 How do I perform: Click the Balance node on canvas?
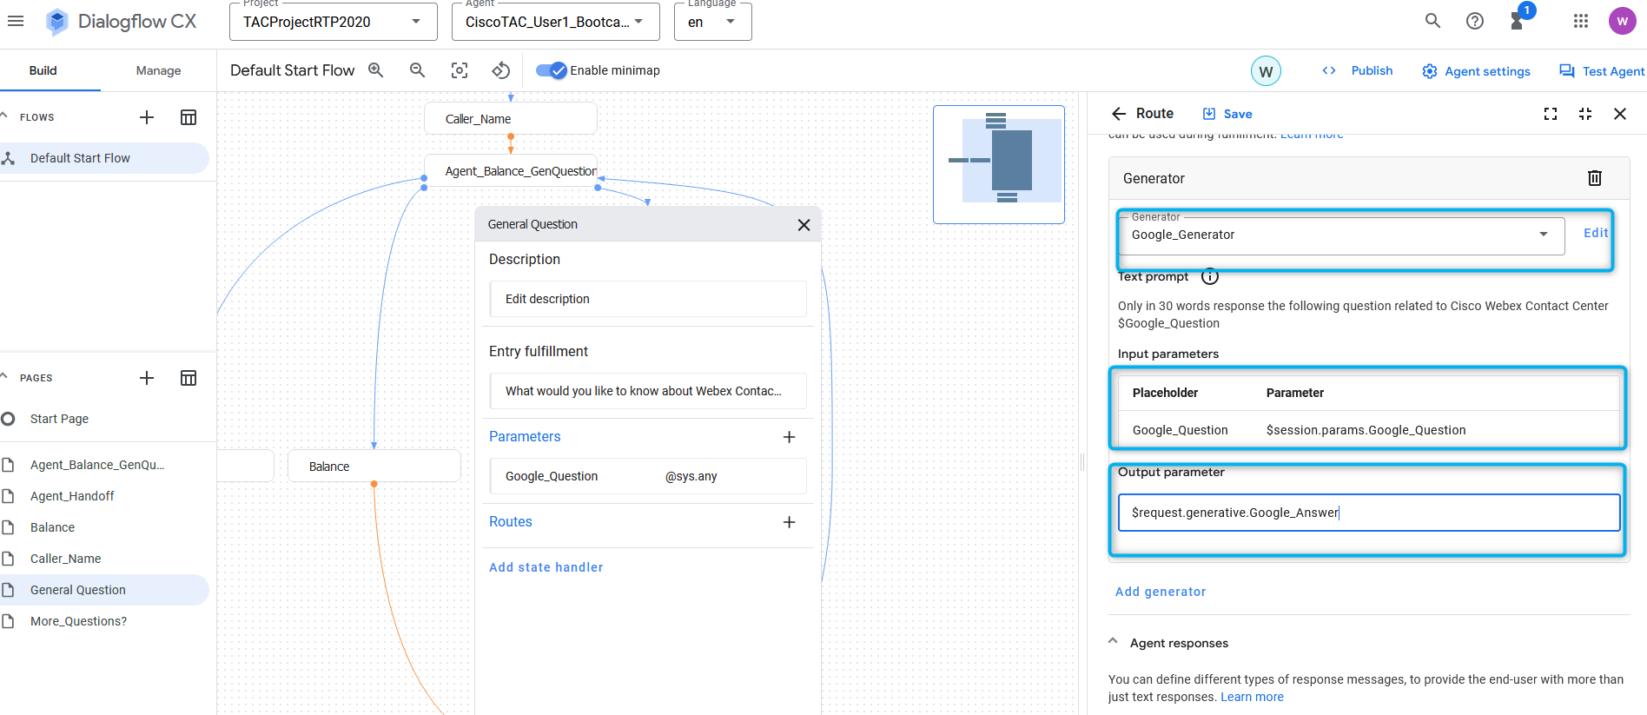coord(374,466)
